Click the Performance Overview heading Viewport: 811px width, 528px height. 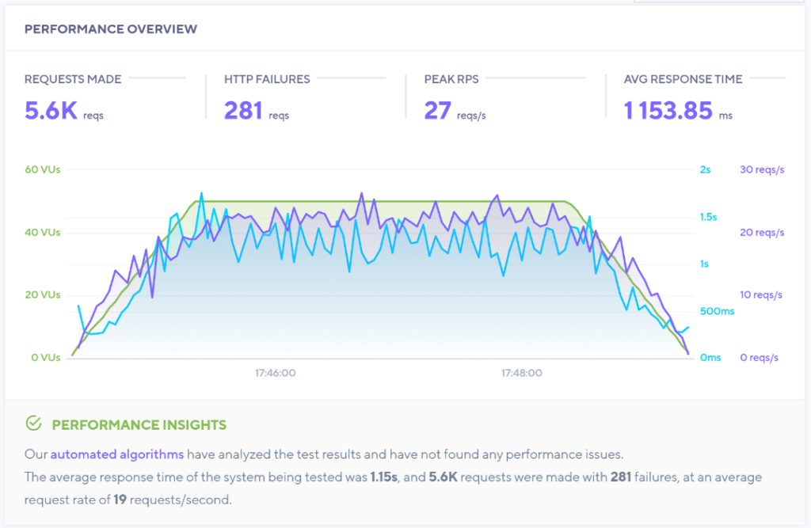111,29
